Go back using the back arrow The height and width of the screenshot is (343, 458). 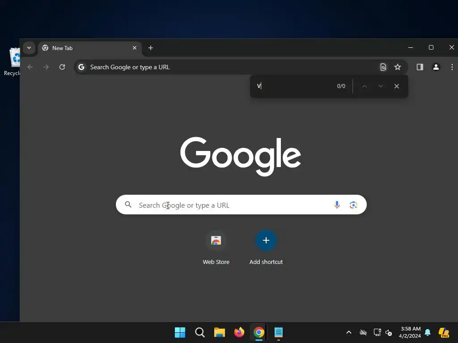(x=30, y=67)
